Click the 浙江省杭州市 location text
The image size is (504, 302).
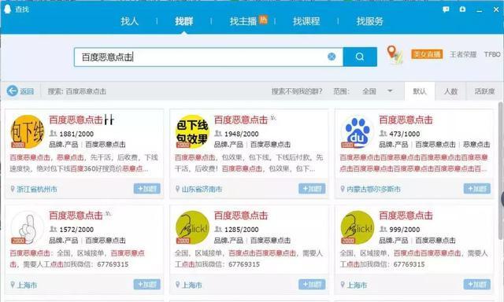pos(37,190)
